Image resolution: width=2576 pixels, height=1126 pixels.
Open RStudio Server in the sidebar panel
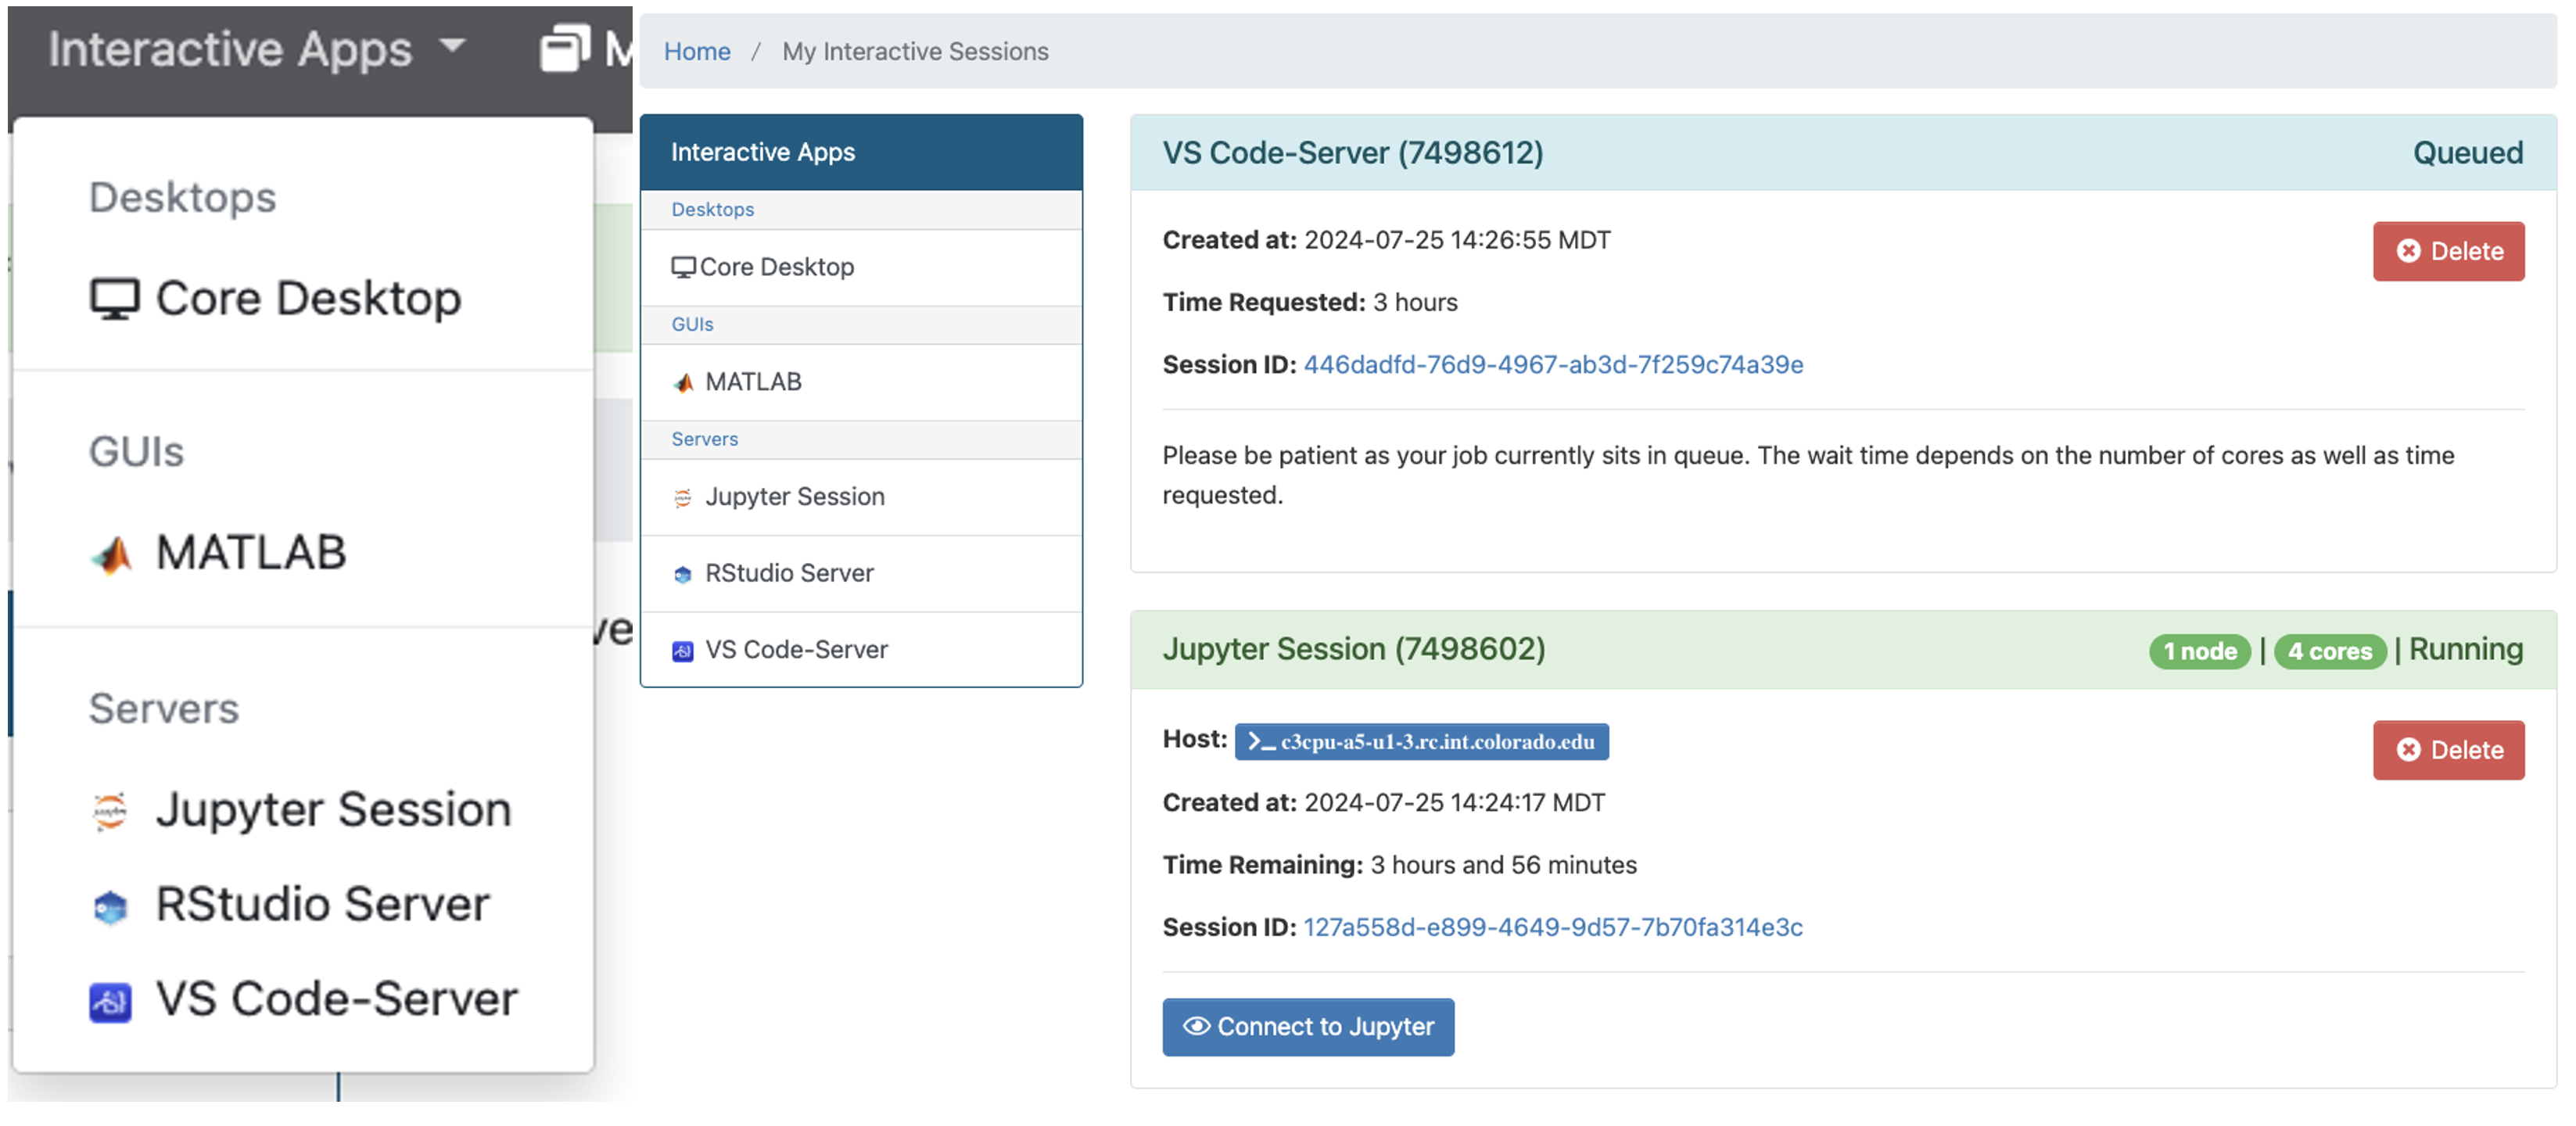[861, 573]
